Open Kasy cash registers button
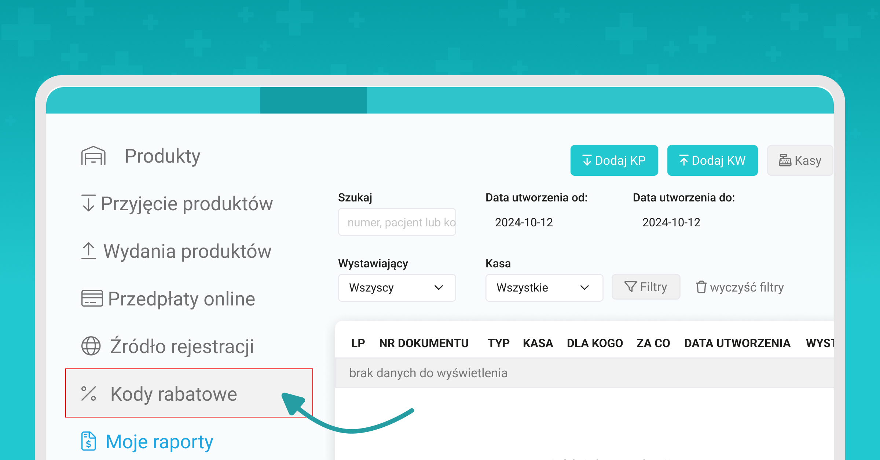 (800, 160)
